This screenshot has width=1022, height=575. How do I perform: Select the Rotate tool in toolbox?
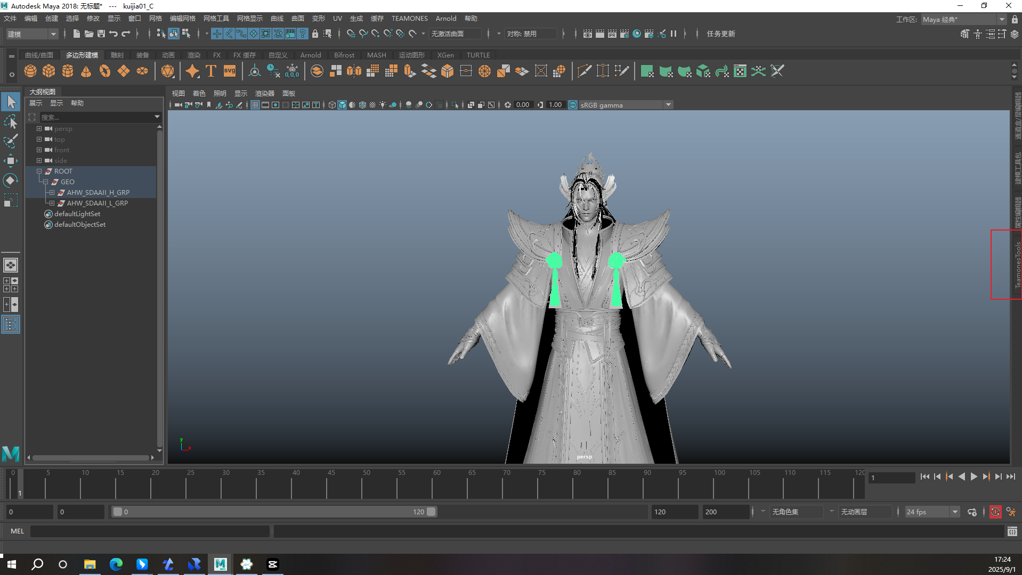click(x=11, y=180)
